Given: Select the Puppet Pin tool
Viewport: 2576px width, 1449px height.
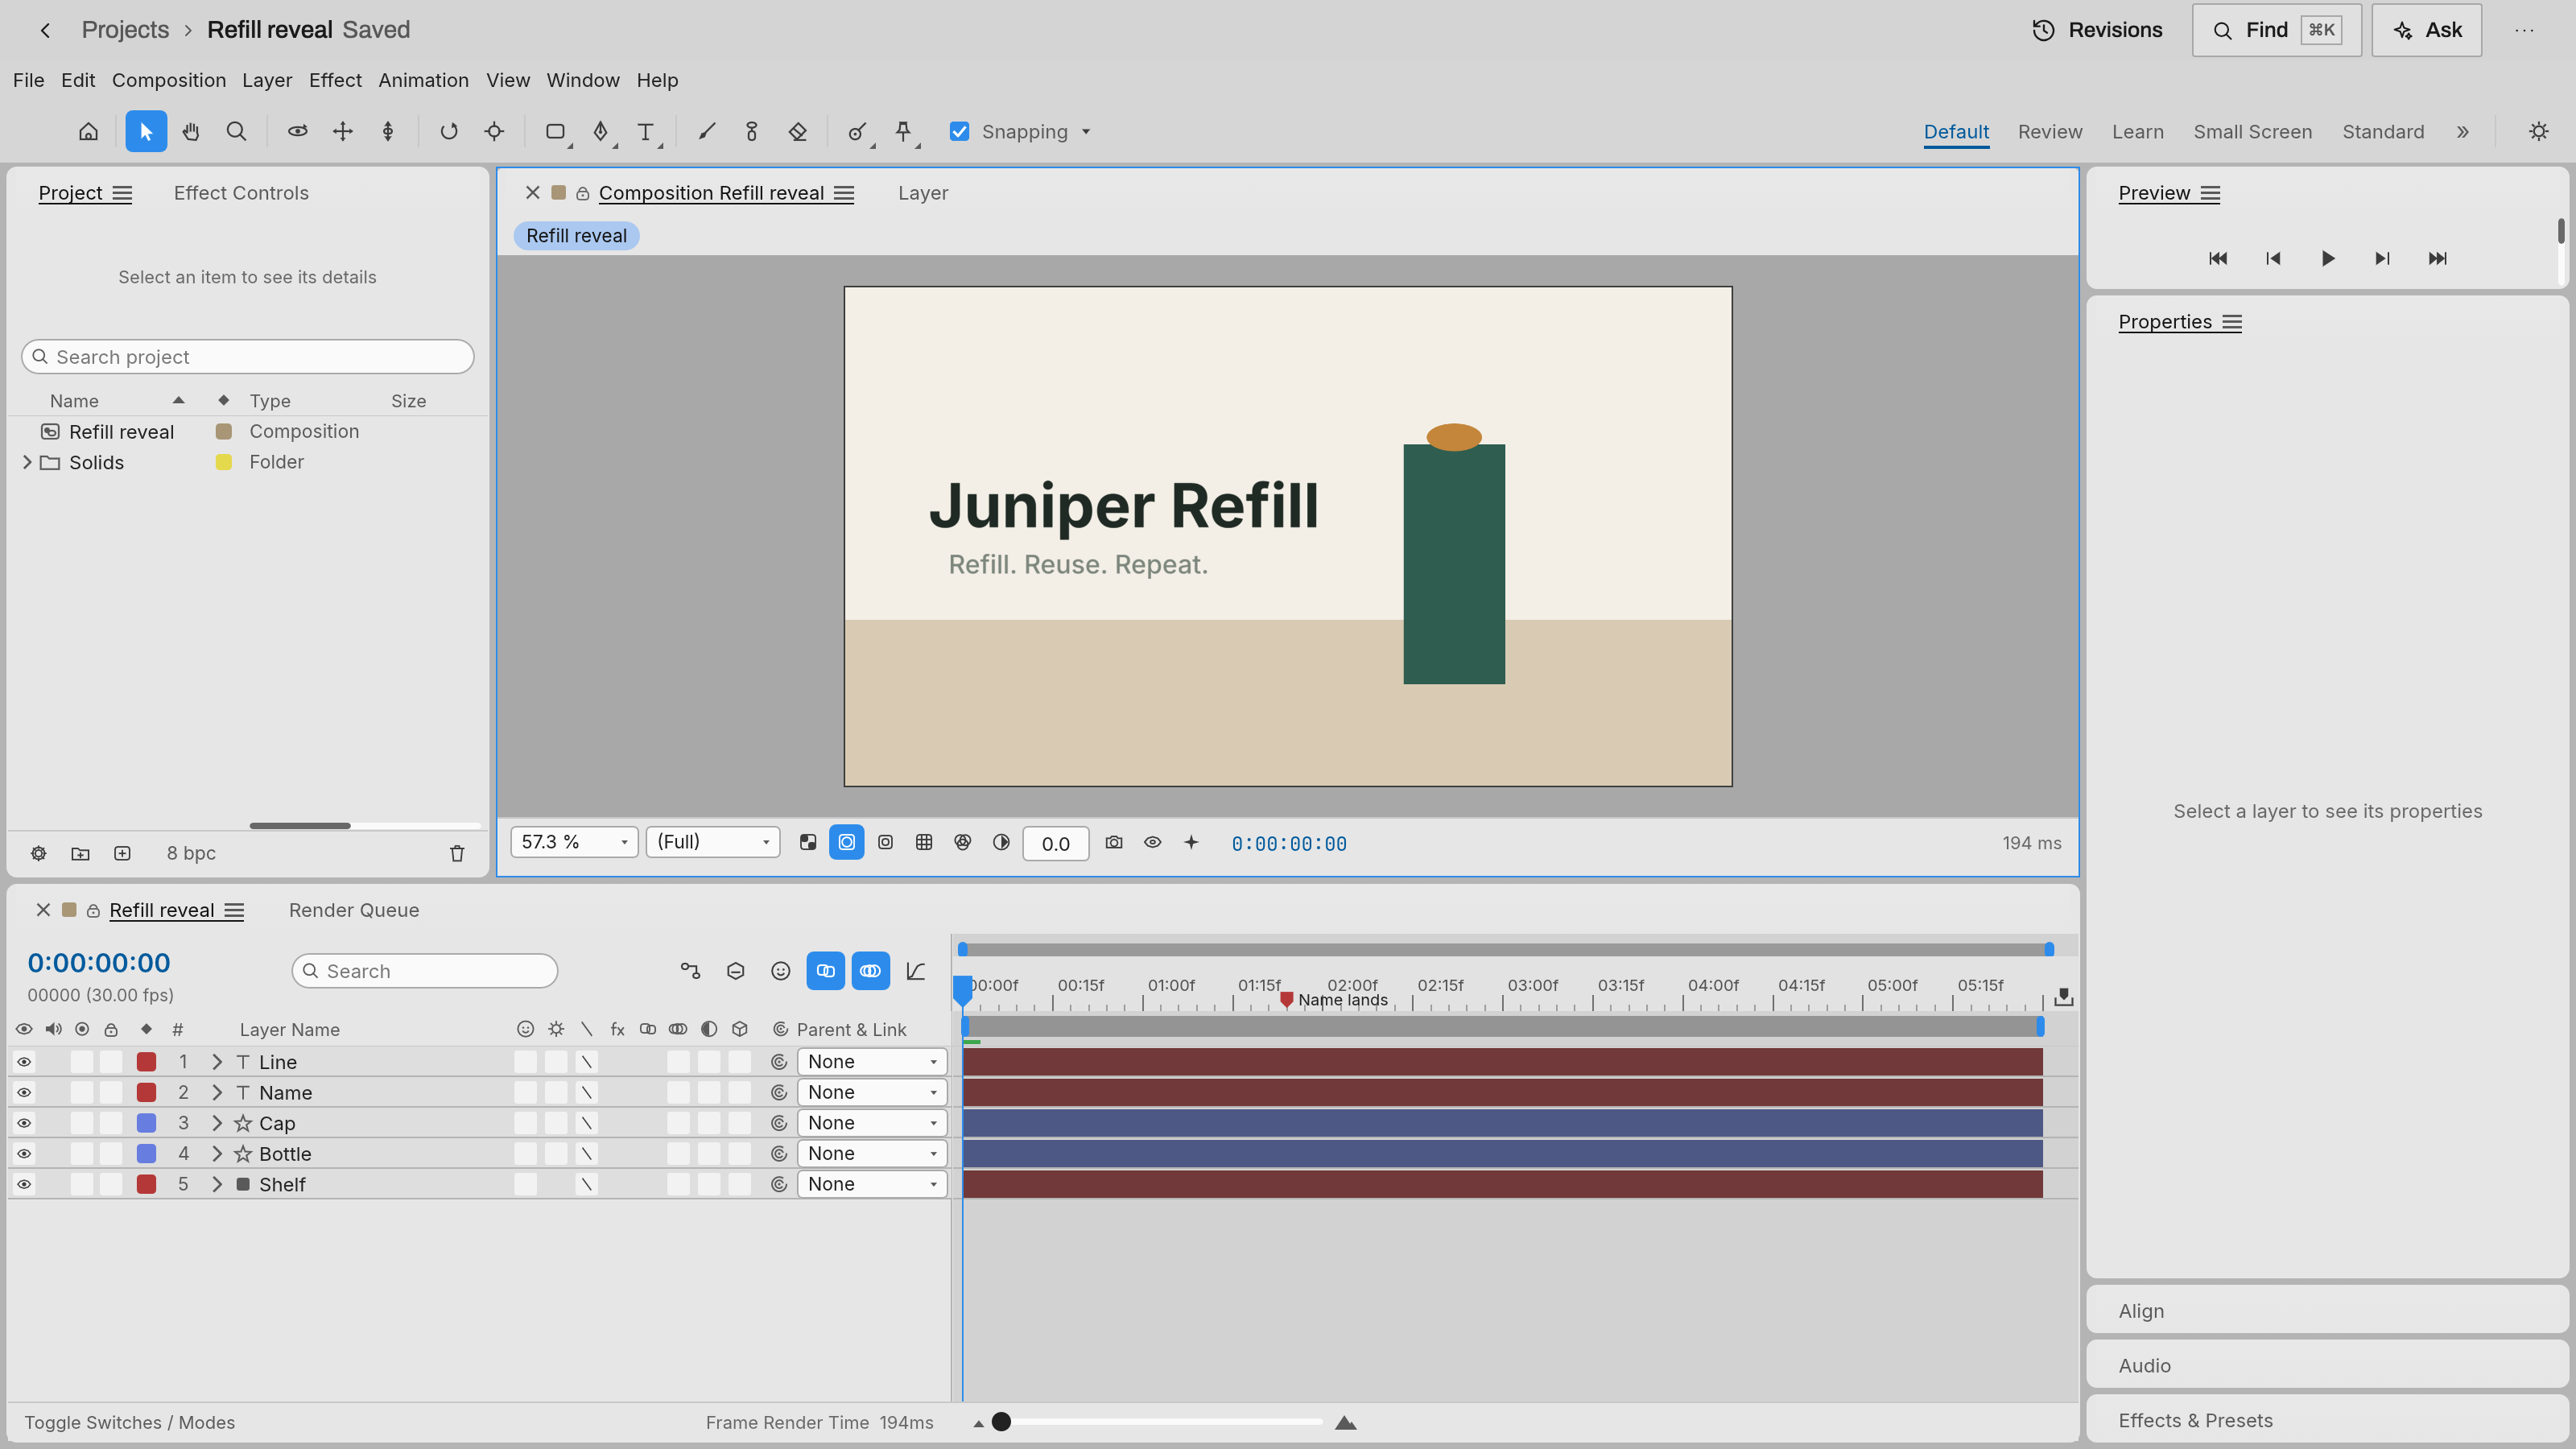Looking at the screenshot, I should (904, 131).
